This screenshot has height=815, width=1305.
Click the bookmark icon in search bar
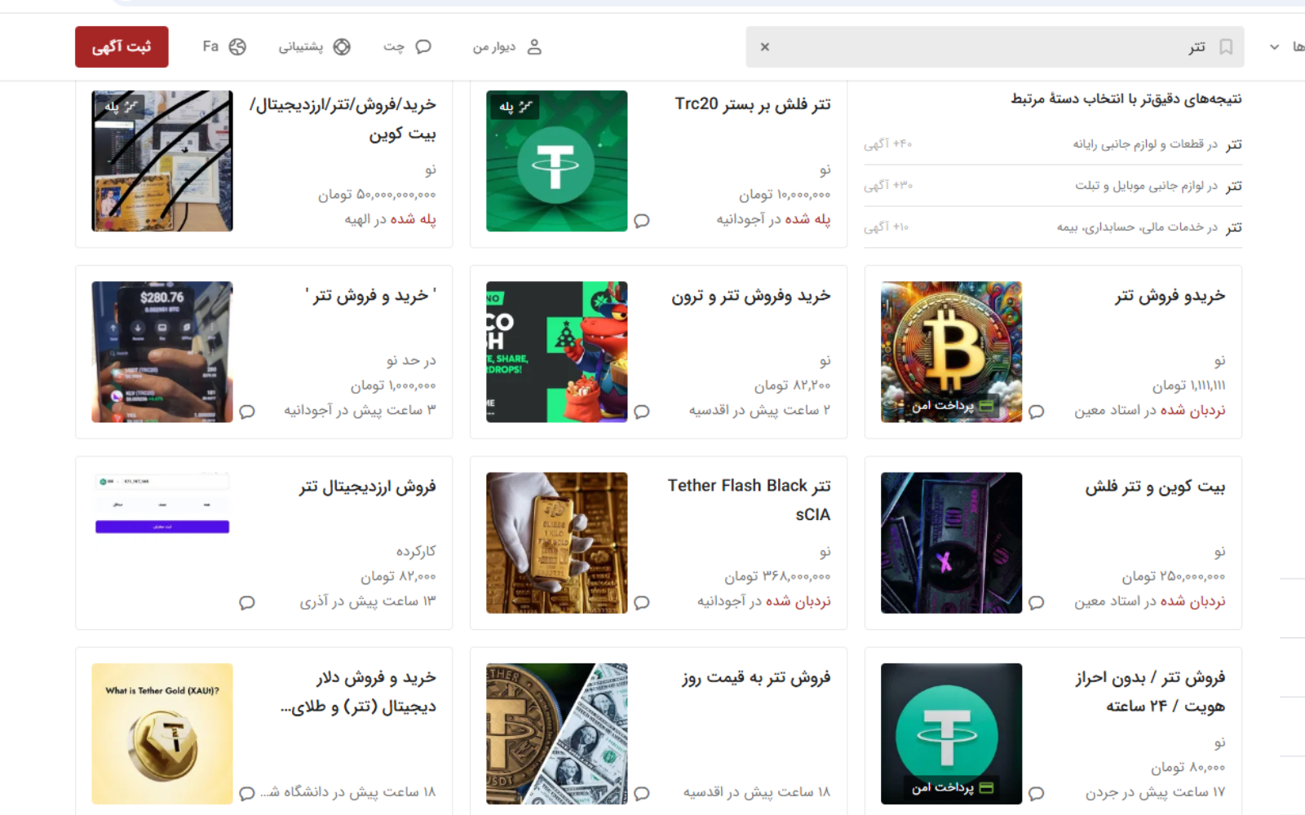1225,47
